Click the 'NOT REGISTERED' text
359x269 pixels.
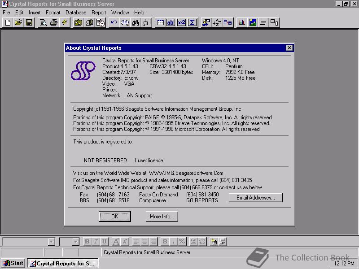tap(105, 161)
